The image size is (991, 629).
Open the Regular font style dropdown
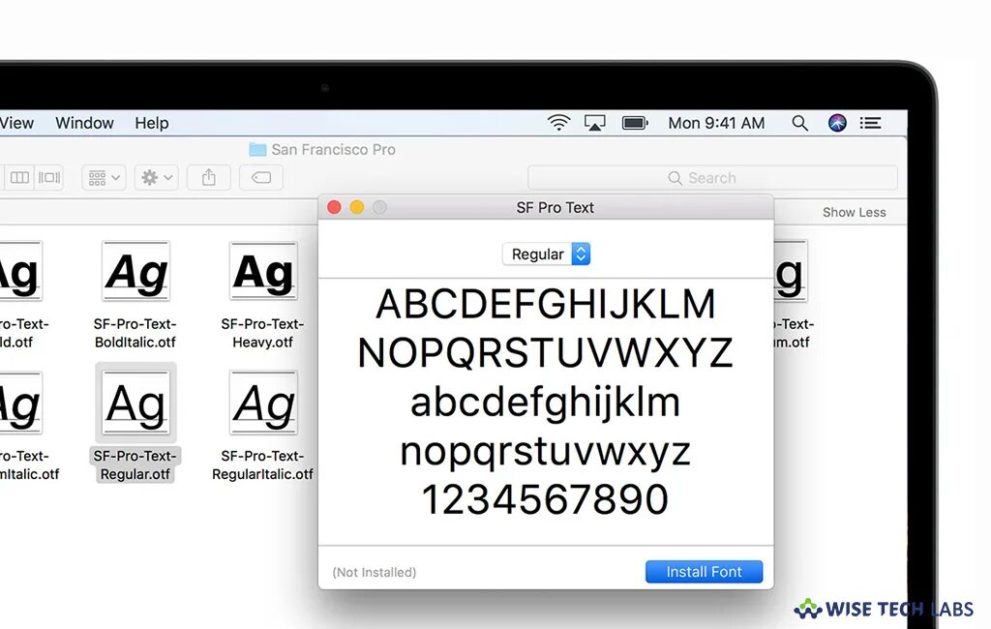pyautogui.click(x=546, y=255)
